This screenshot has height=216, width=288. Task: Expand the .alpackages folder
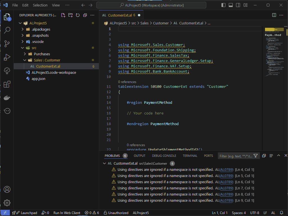(23, 29)
